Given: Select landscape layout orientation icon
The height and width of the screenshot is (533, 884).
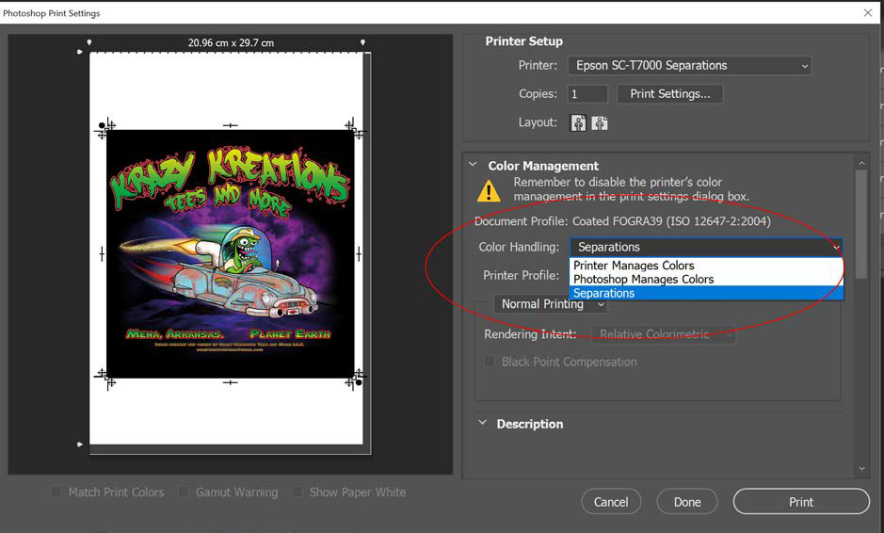Looking at the screenshot, I should 600,123.
